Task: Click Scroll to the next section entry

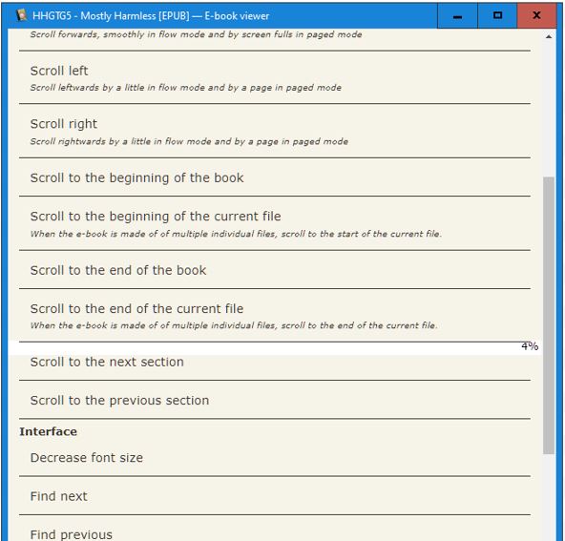Action: (x=275, y=362)
